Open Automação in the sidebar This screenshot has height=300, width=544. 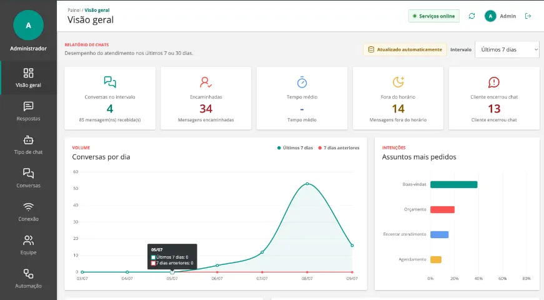29,279
